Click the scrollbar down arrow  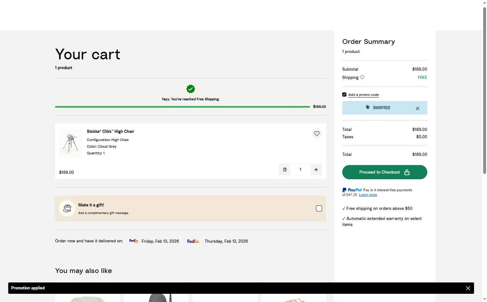484,299
